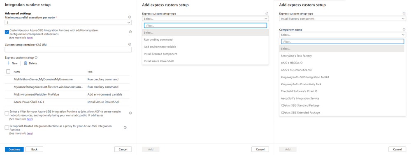Expand Maximum parallel executions per node dropdown

point(68,23)
